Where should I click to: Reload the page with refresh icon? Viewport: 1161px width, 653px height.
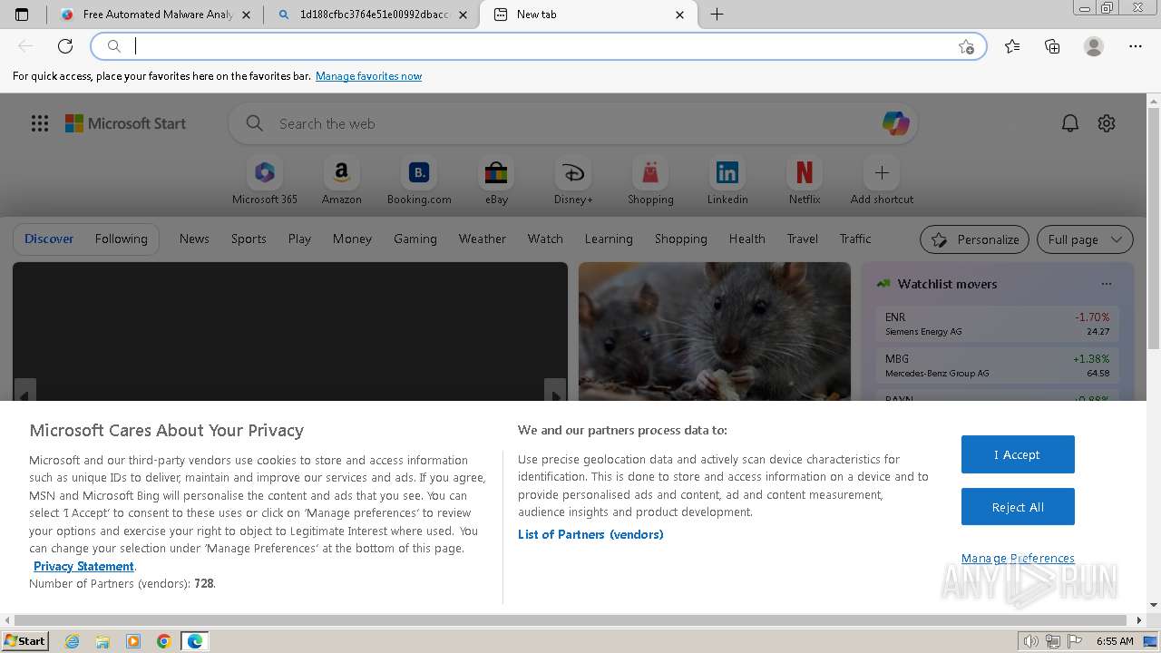click(65, 46)
